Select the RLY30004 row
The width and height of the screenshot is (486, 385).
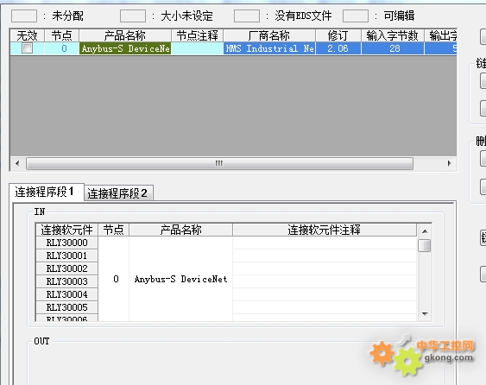[x=67, y=294]
